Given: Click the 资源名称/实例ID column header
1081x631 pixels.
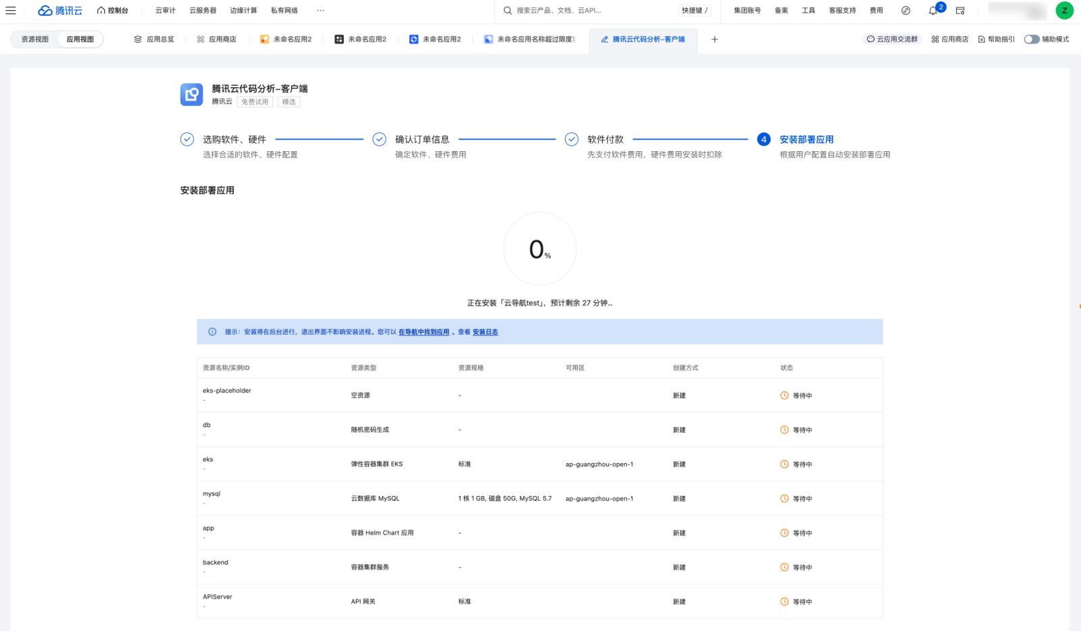Looking at the screenshot, I should pyautogui.click(x=226, y=368).
